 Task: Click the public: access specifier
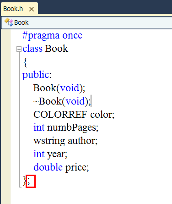point(37,75)
